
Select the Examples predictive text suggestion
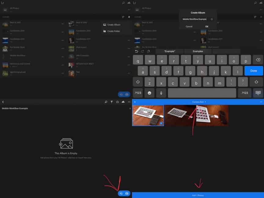coord(197,51)
